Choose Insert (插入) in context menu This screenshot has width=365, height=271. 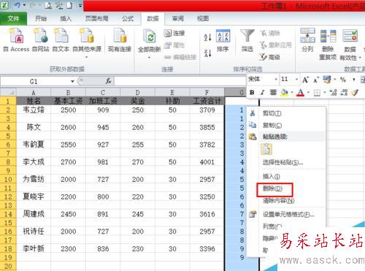(286, 176)
